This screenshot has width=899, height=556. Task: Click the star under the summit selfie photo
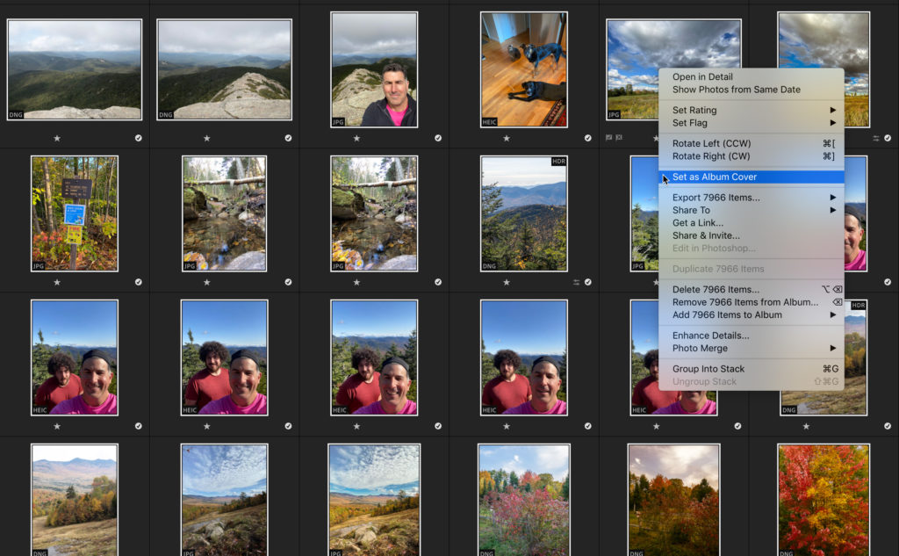(x=356, y=138)
